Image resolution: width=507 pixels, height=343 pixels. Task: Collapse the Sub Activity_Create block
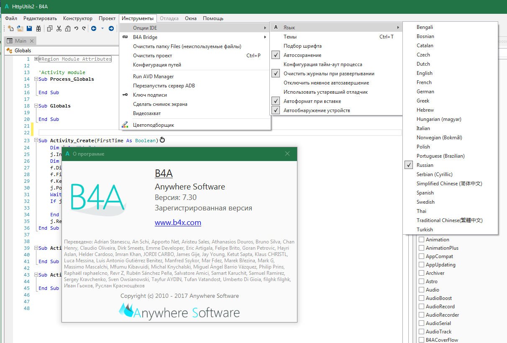pos(36,141)
